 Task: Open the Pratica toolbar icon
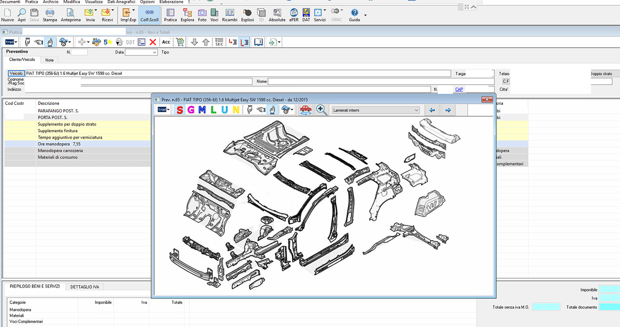170,15
